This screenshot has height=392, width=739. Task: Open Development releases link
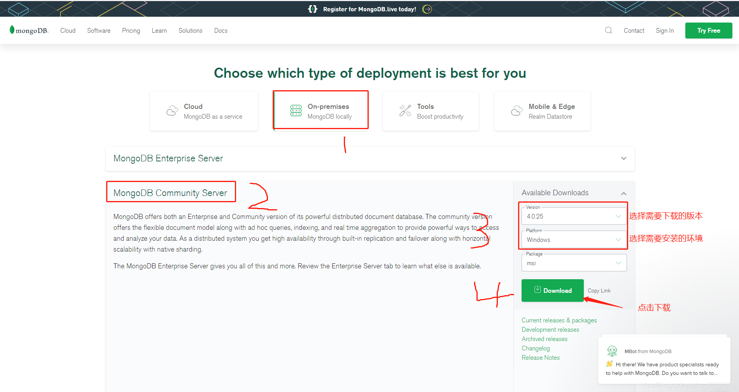coord(550,329)
